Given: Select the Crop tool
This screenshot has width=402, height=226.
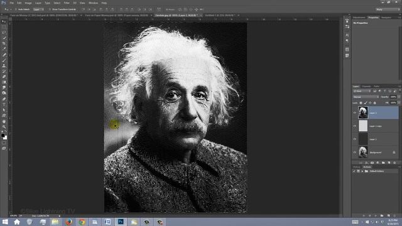Looking at the screenshot, I should pyautogui.click(x=4, y=43).
